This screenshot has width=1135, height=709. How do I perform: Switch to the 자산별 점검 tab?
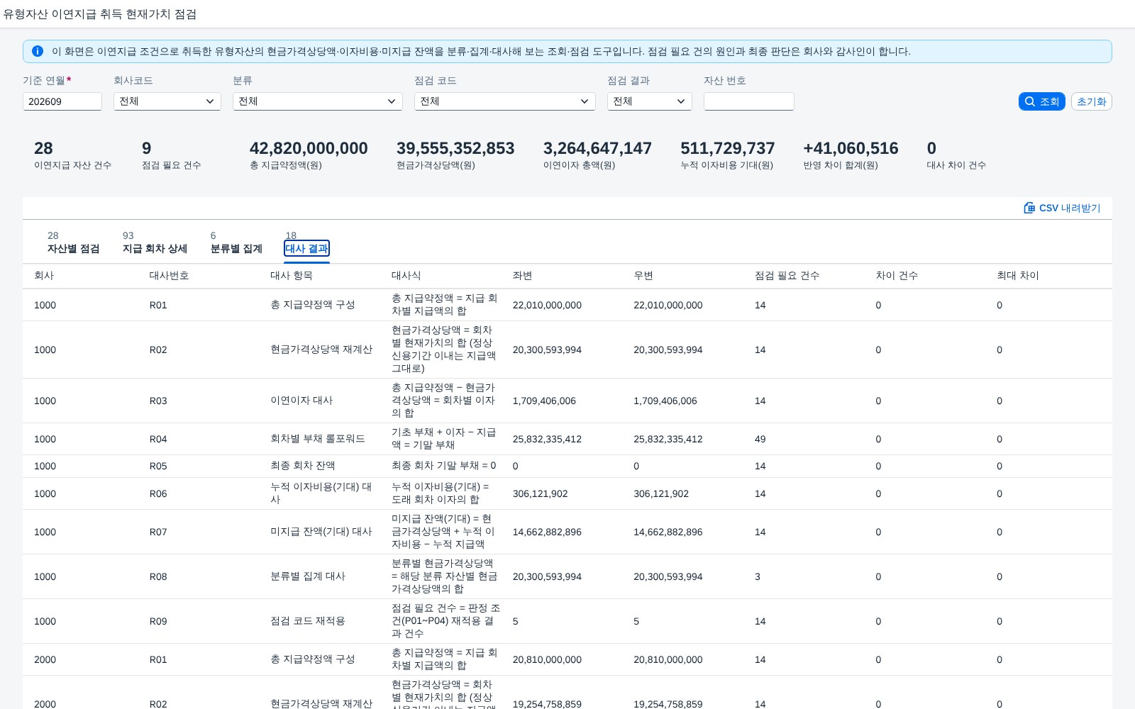(73, 249)
